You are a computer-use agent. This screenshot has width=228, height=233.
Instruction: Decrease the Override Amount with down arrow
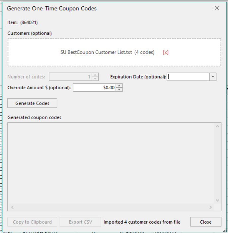(x=119, y=90)
